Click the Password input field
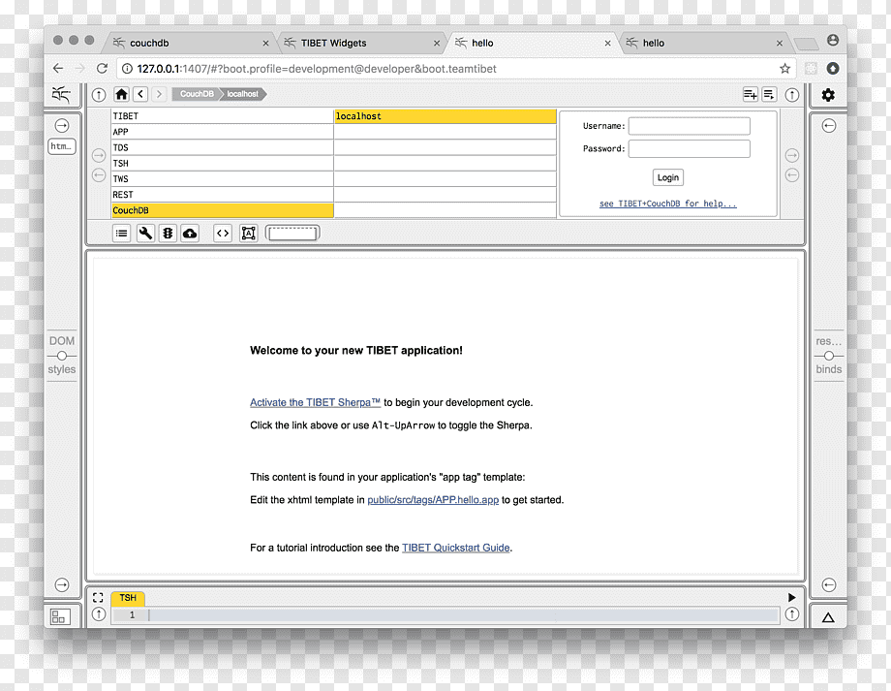This screenshot has width=891, height=691. pos(690,149)
